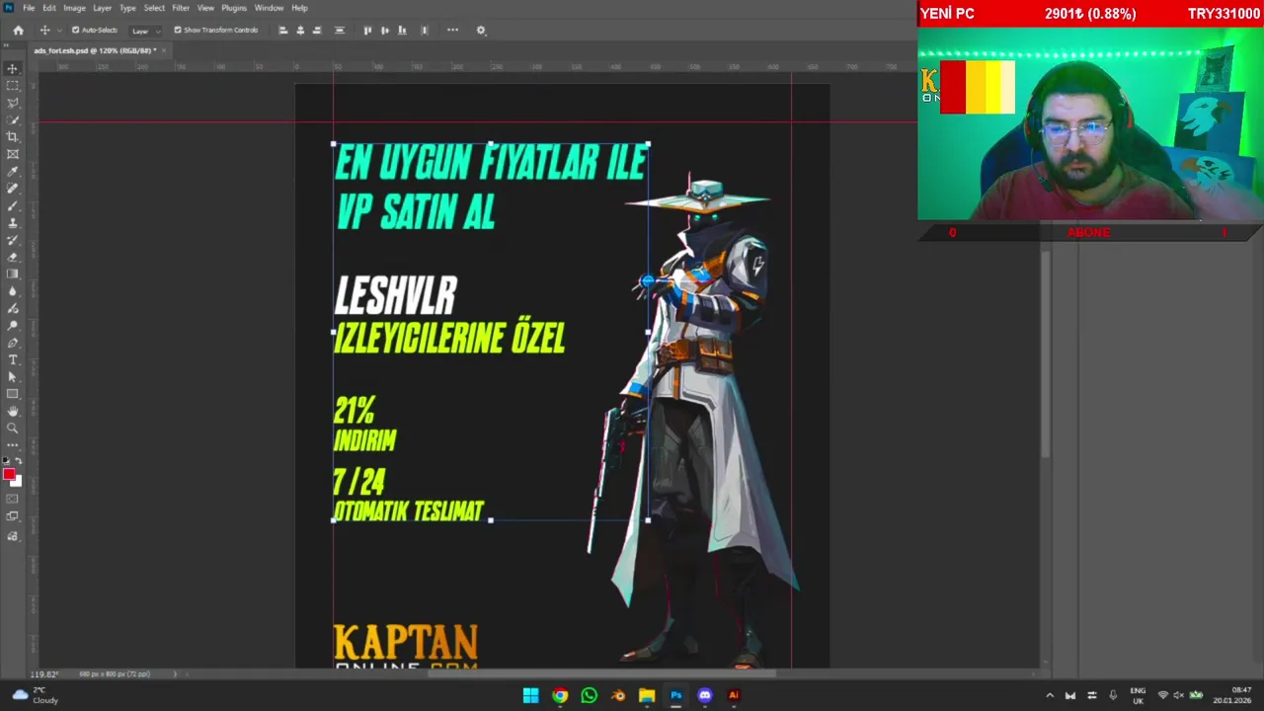
Task: Open WhatsApp from the taskbar
Action: coord(589,695)
